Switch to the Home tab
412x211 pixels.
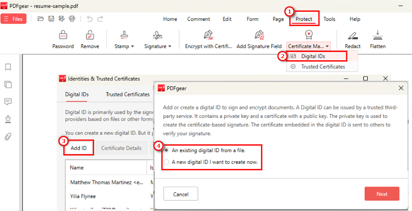point(170,19)
